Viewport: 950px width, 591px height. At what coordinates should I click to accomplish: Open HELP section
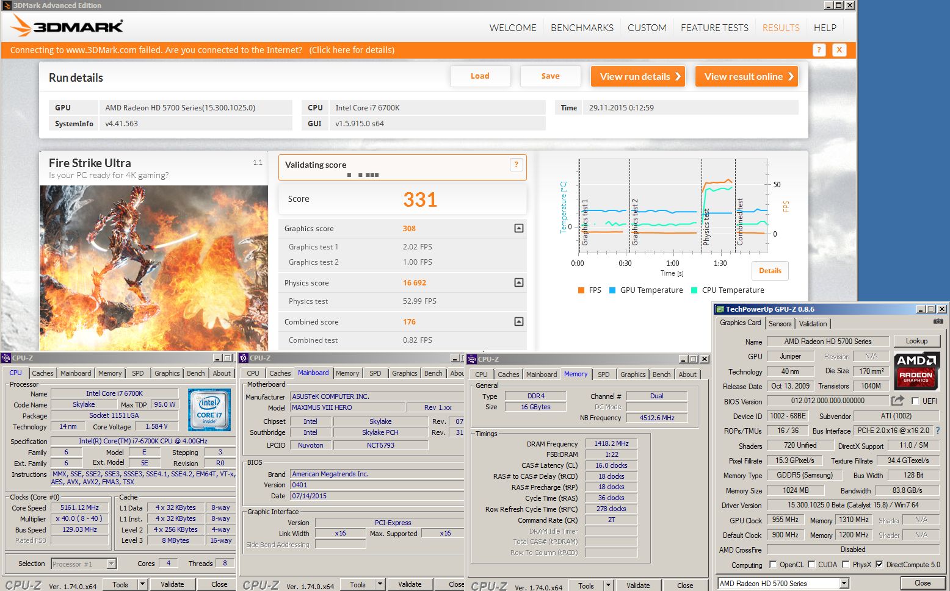tap(825, 28)
